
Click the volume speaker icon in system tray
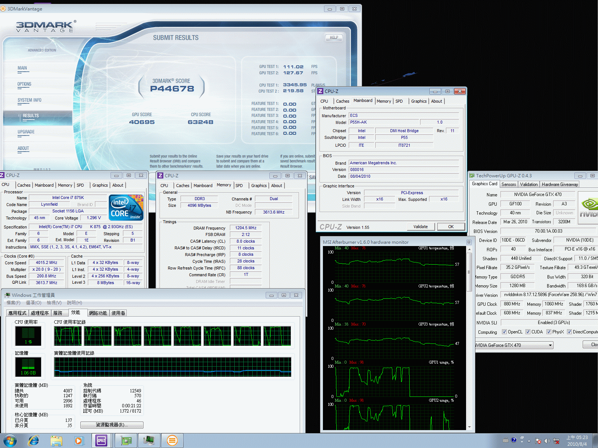547,441
